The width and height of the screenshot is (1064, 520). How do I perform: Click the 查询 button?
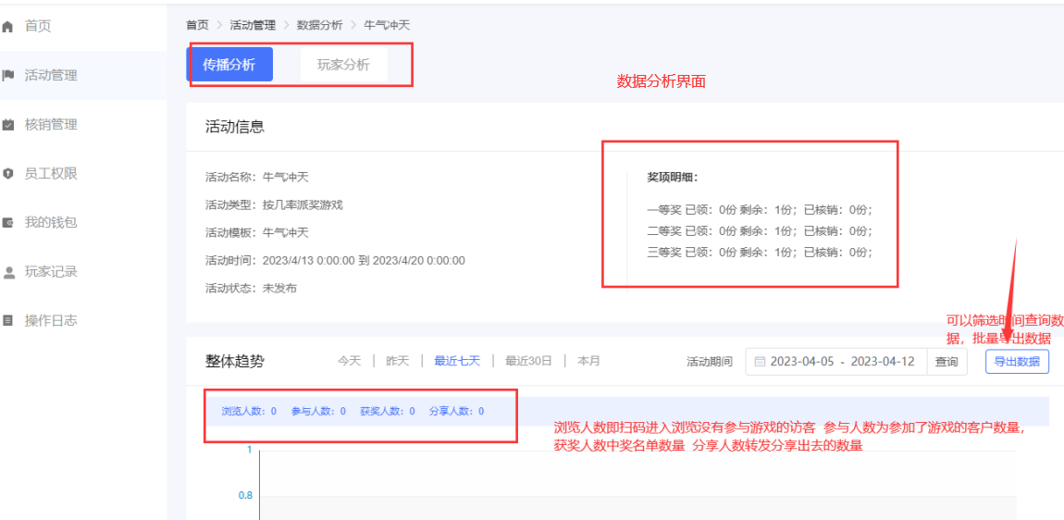point(946,362)
